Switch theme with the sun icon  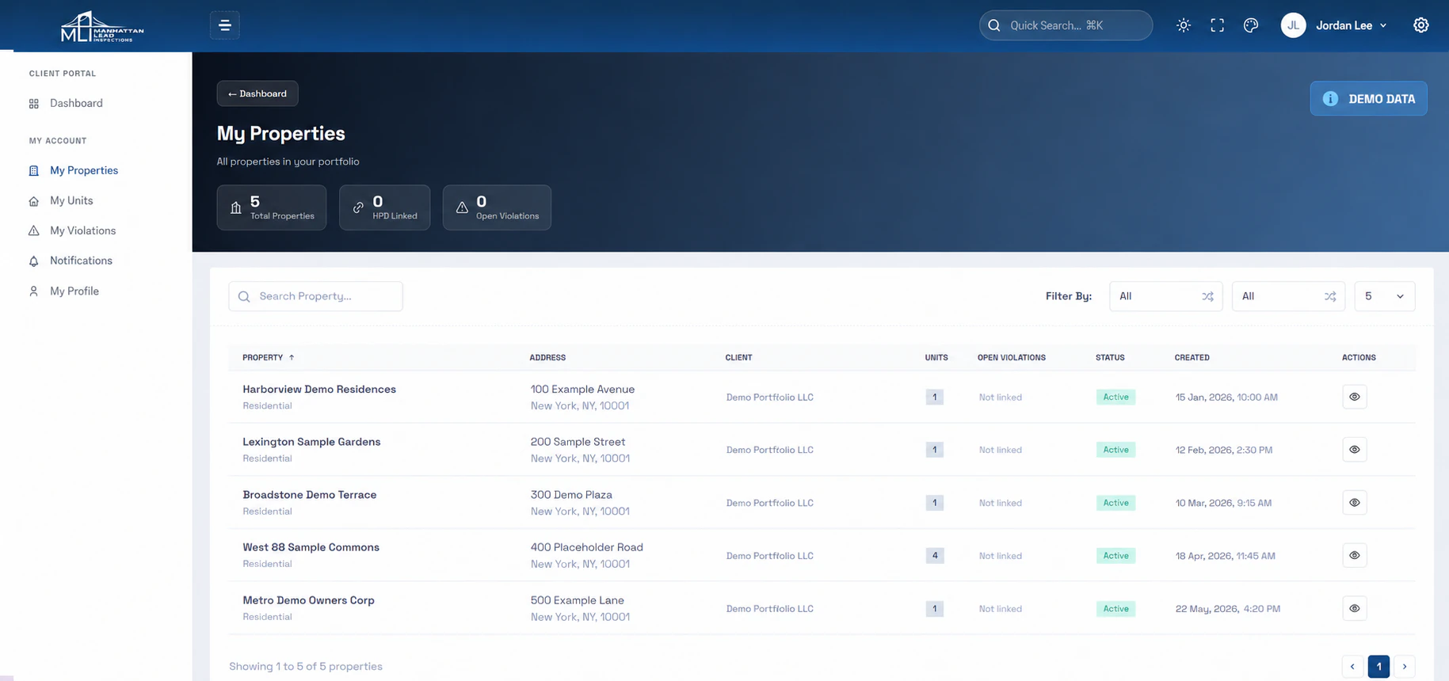[x=1184, y=25]
